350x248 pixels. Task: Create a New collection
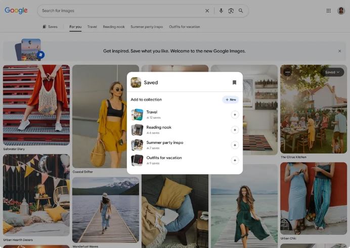pyautogui.click(x=231, y=100)
